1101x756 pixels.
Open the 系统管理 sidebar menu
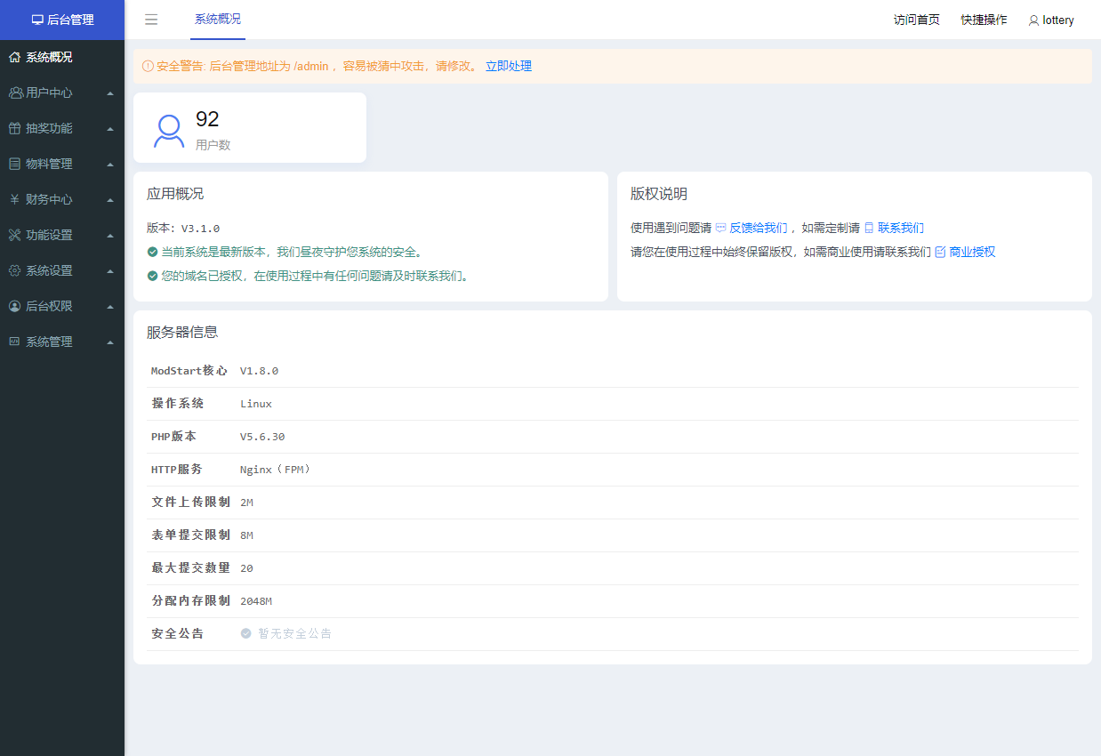click(x=62, y=342)
